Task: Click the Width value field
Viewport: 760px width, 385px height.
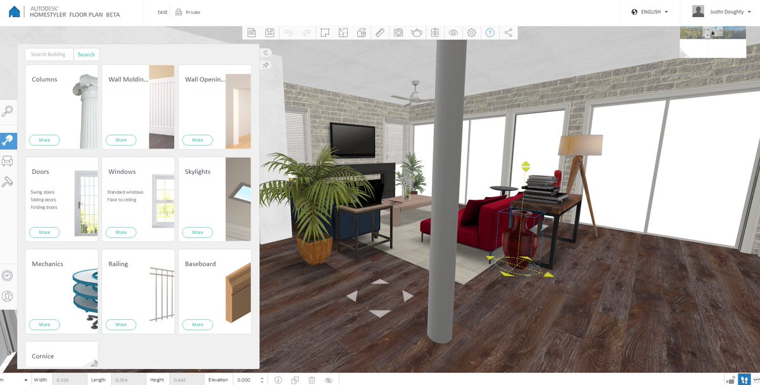Action: (x=68, y=380)
